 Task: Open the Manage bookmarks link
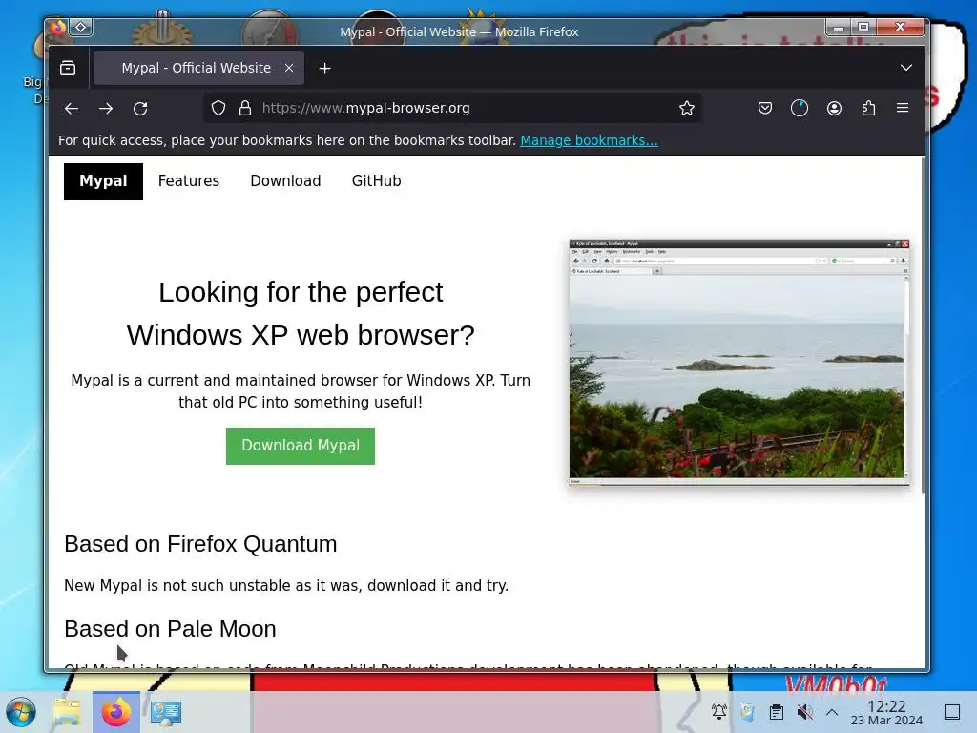point(589,140)
